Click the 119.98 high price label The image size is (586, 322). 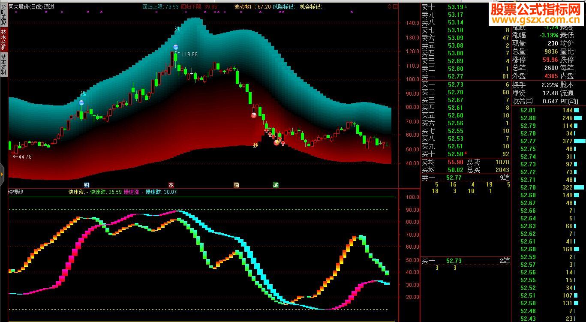click(189, 54)
